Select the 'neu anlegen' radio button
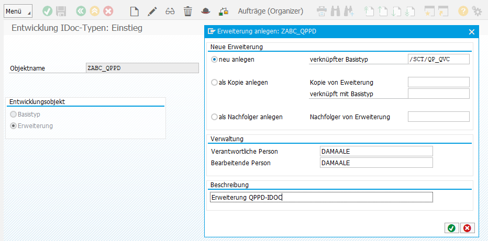Viewport: 488px width, 241px height. (x=214, y=60)
